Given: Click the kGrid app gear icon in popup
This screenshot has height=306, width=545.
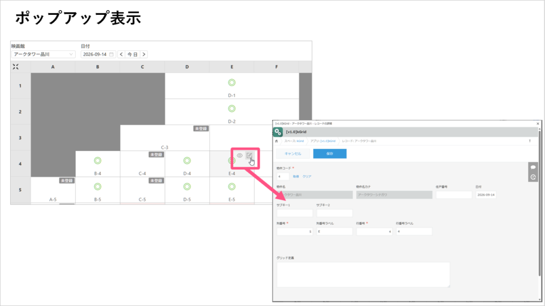Looking at the screenshot, I should pos(278,132).
